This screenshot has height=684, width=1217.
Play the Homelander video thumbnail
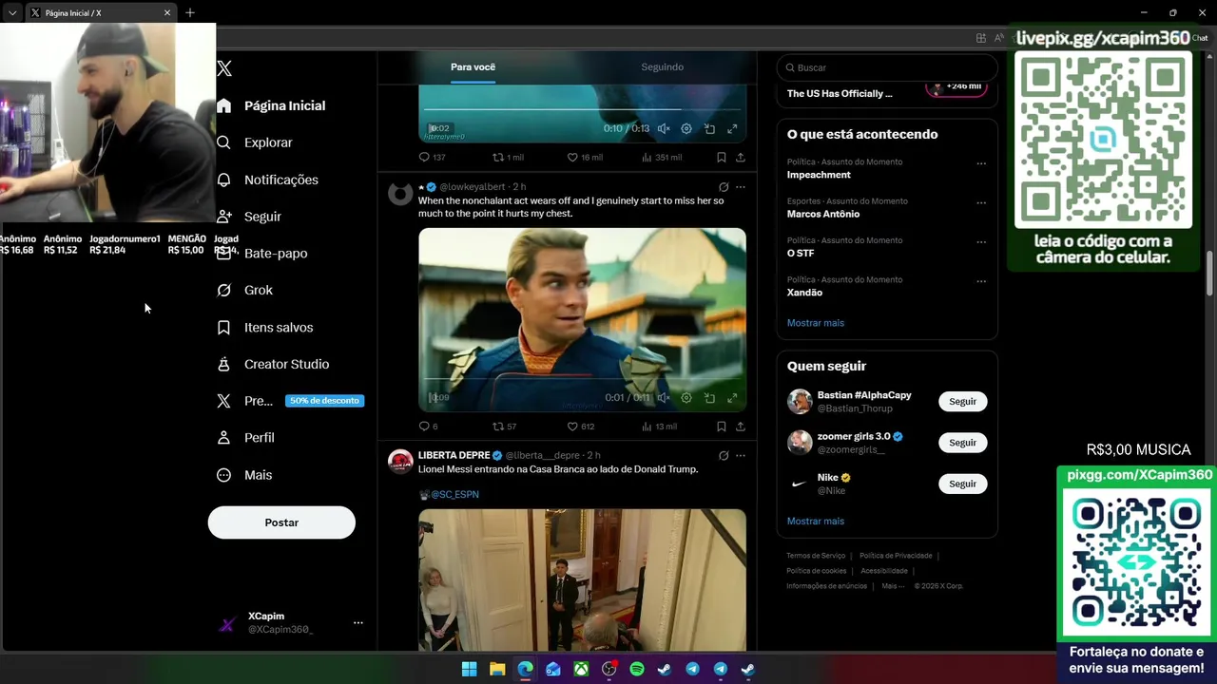[582, 319]
